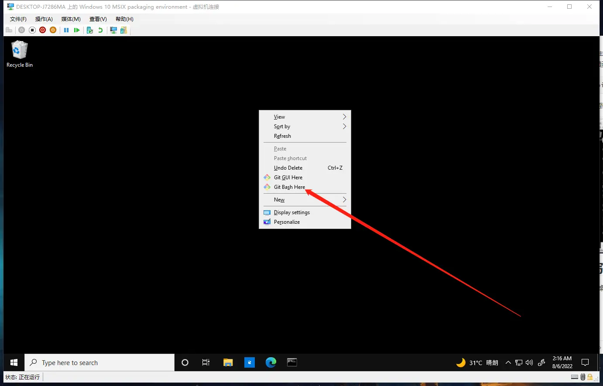The image size is (603, 386).
Task: Create a checkpoint via toolbar icon
Action: [x=90, y=30]
